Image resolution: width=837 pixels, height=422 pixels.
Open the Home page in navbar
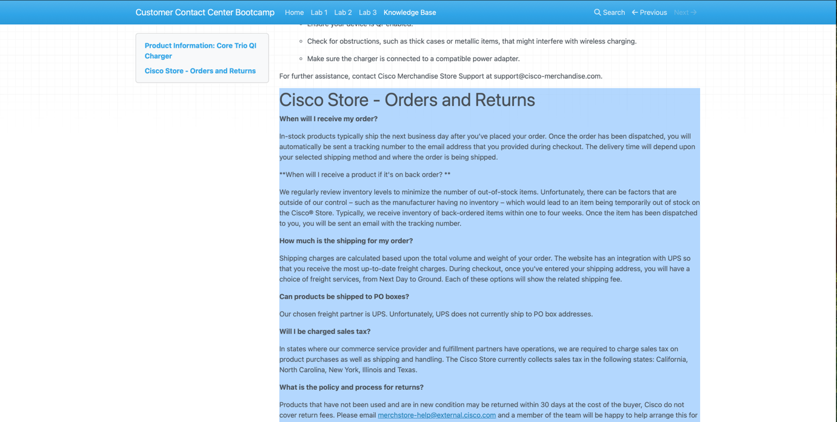(294, 12)
